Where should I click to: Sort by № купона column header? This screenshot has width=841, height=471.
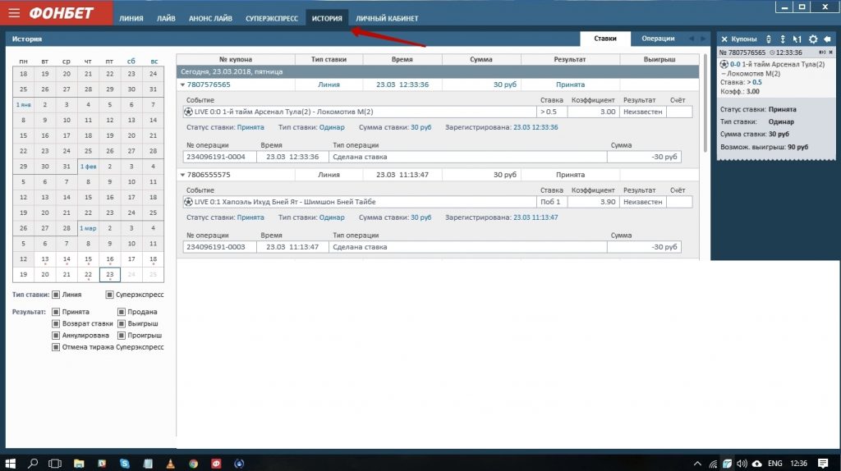pyautogui.click(x=236, y=59)
